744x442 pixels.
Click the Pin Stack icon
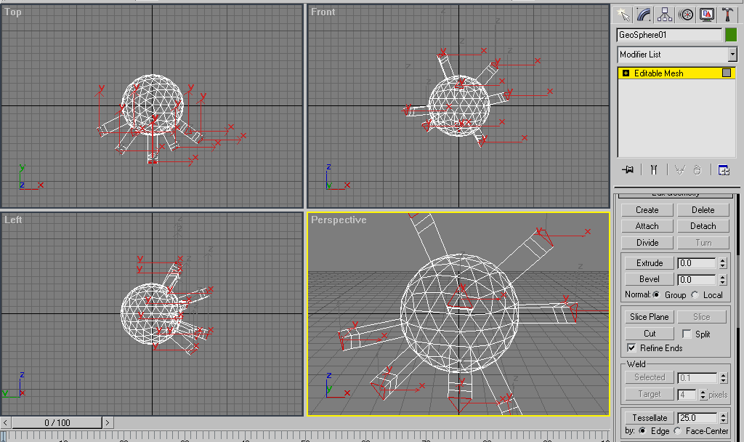tap(628, 170)
